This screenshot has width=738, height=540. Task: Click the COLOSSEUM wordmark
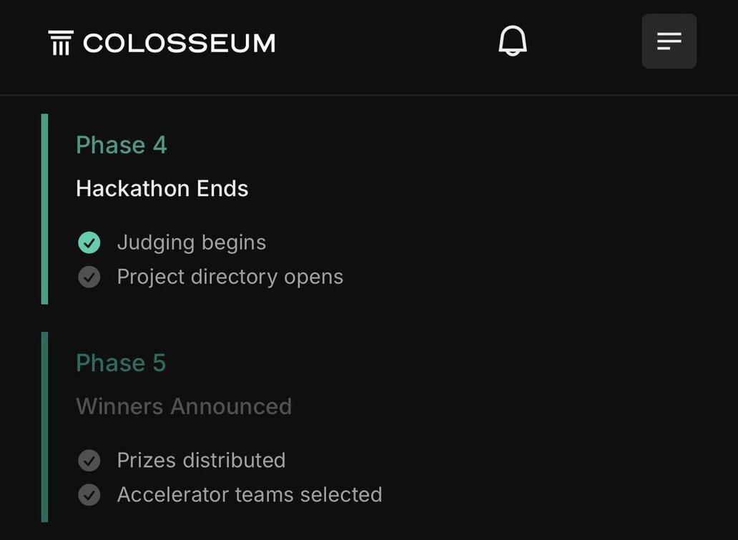pyautogui.click(x=179, y=43)
